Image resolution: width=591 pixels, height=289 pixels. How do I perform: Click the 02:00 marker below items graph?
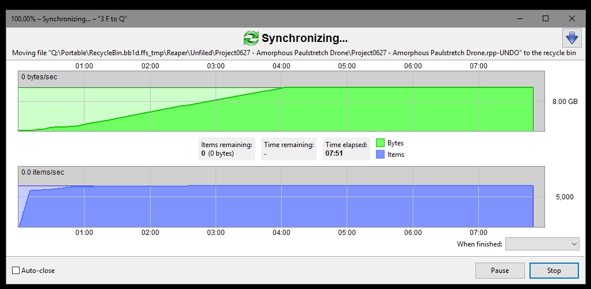pos(150,233)
